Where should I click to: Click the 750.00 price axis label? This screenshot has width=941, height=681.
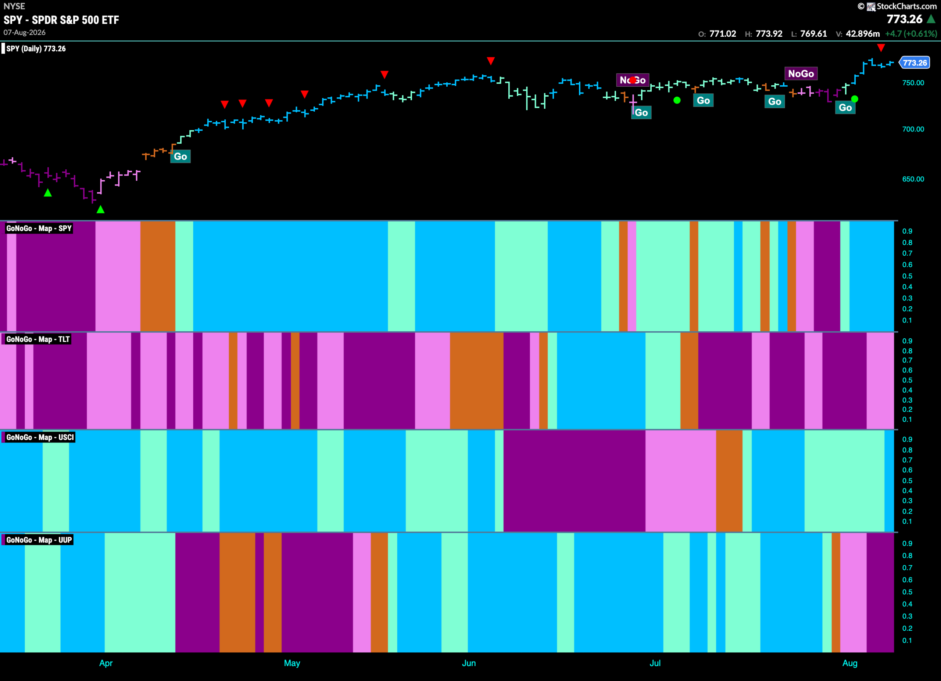pyautogui.click(x=913, y=83)
